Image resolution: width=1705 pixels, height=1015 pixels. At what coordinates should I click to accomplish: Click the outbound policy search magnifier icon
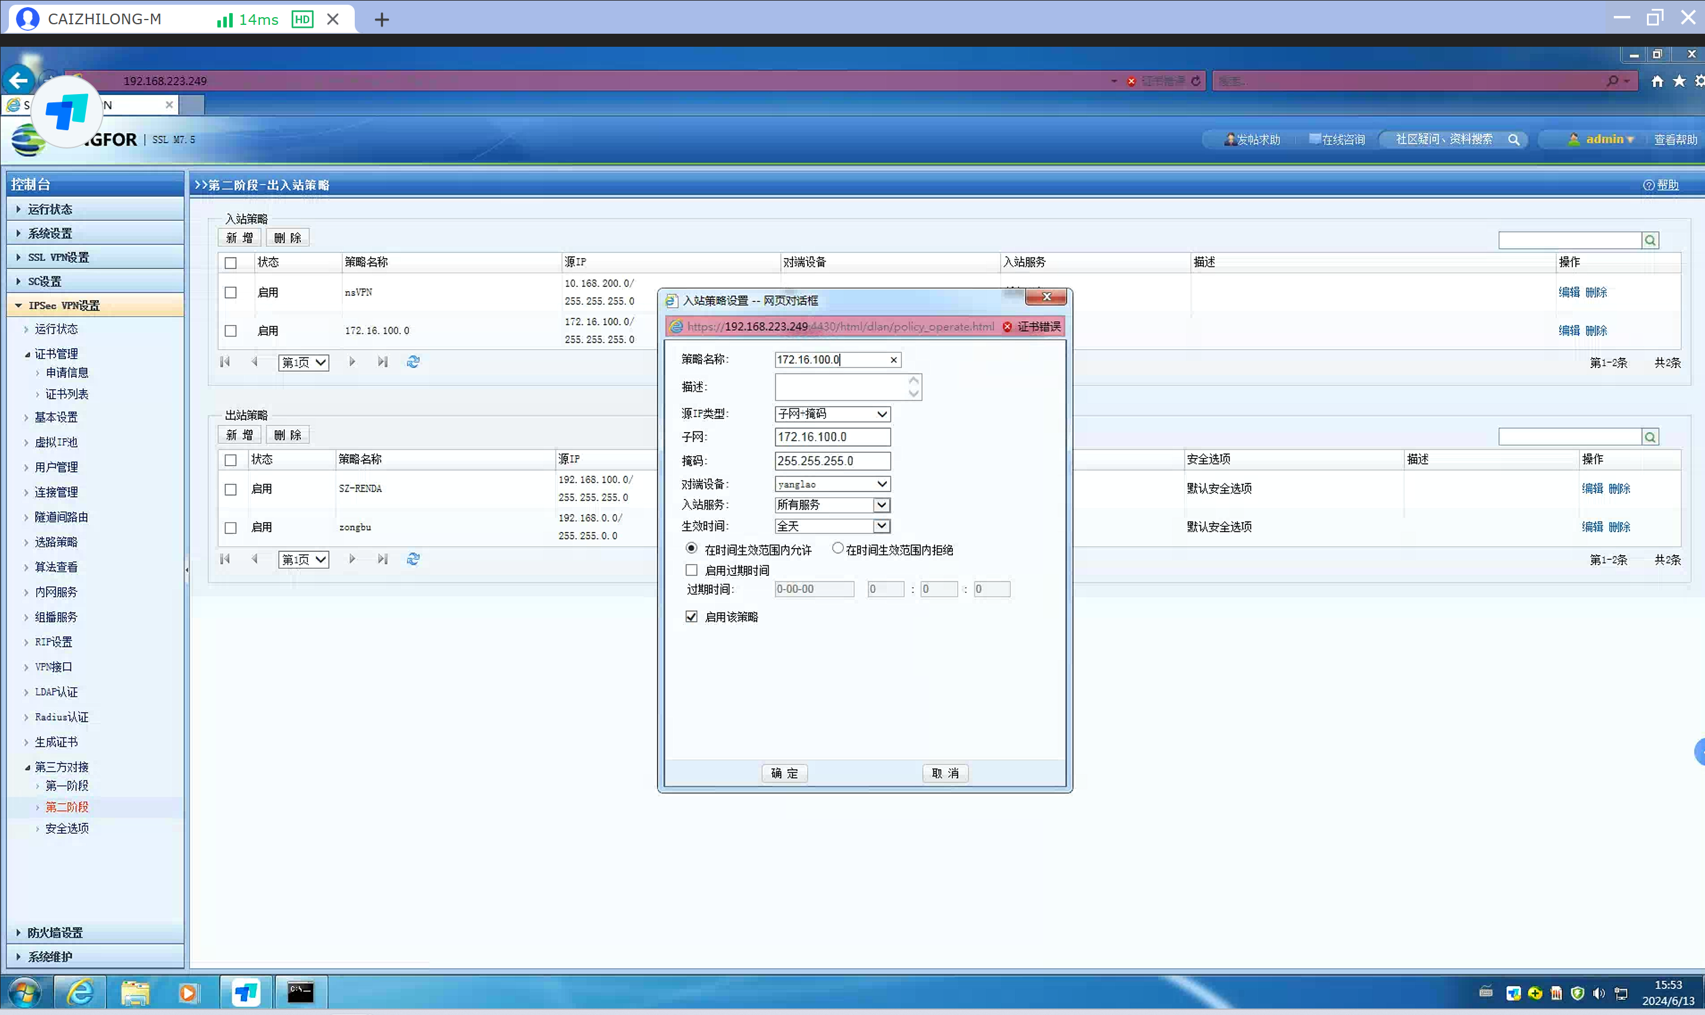click(x=1649, y=437)
